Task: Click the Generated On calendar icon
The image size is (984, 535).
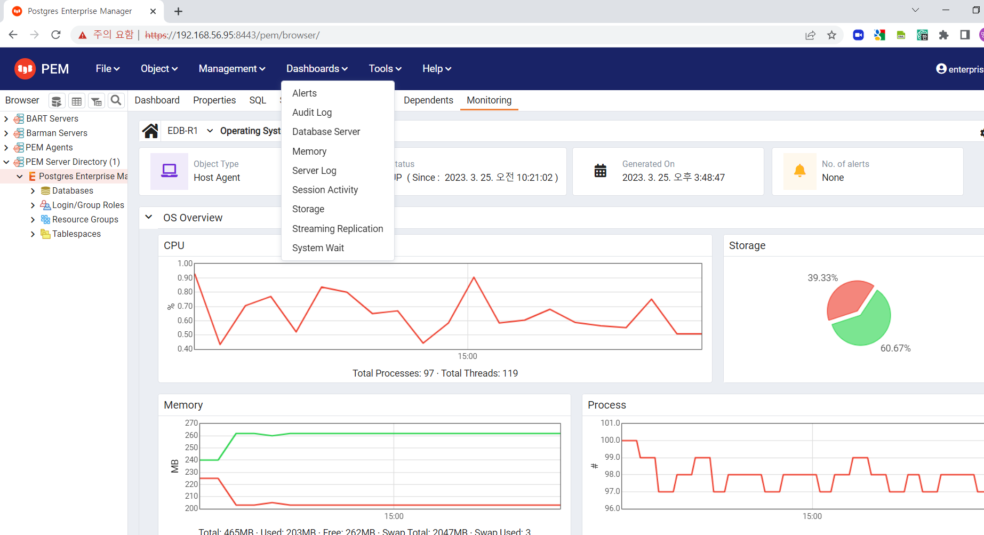Action: click(x=601, y=171)
